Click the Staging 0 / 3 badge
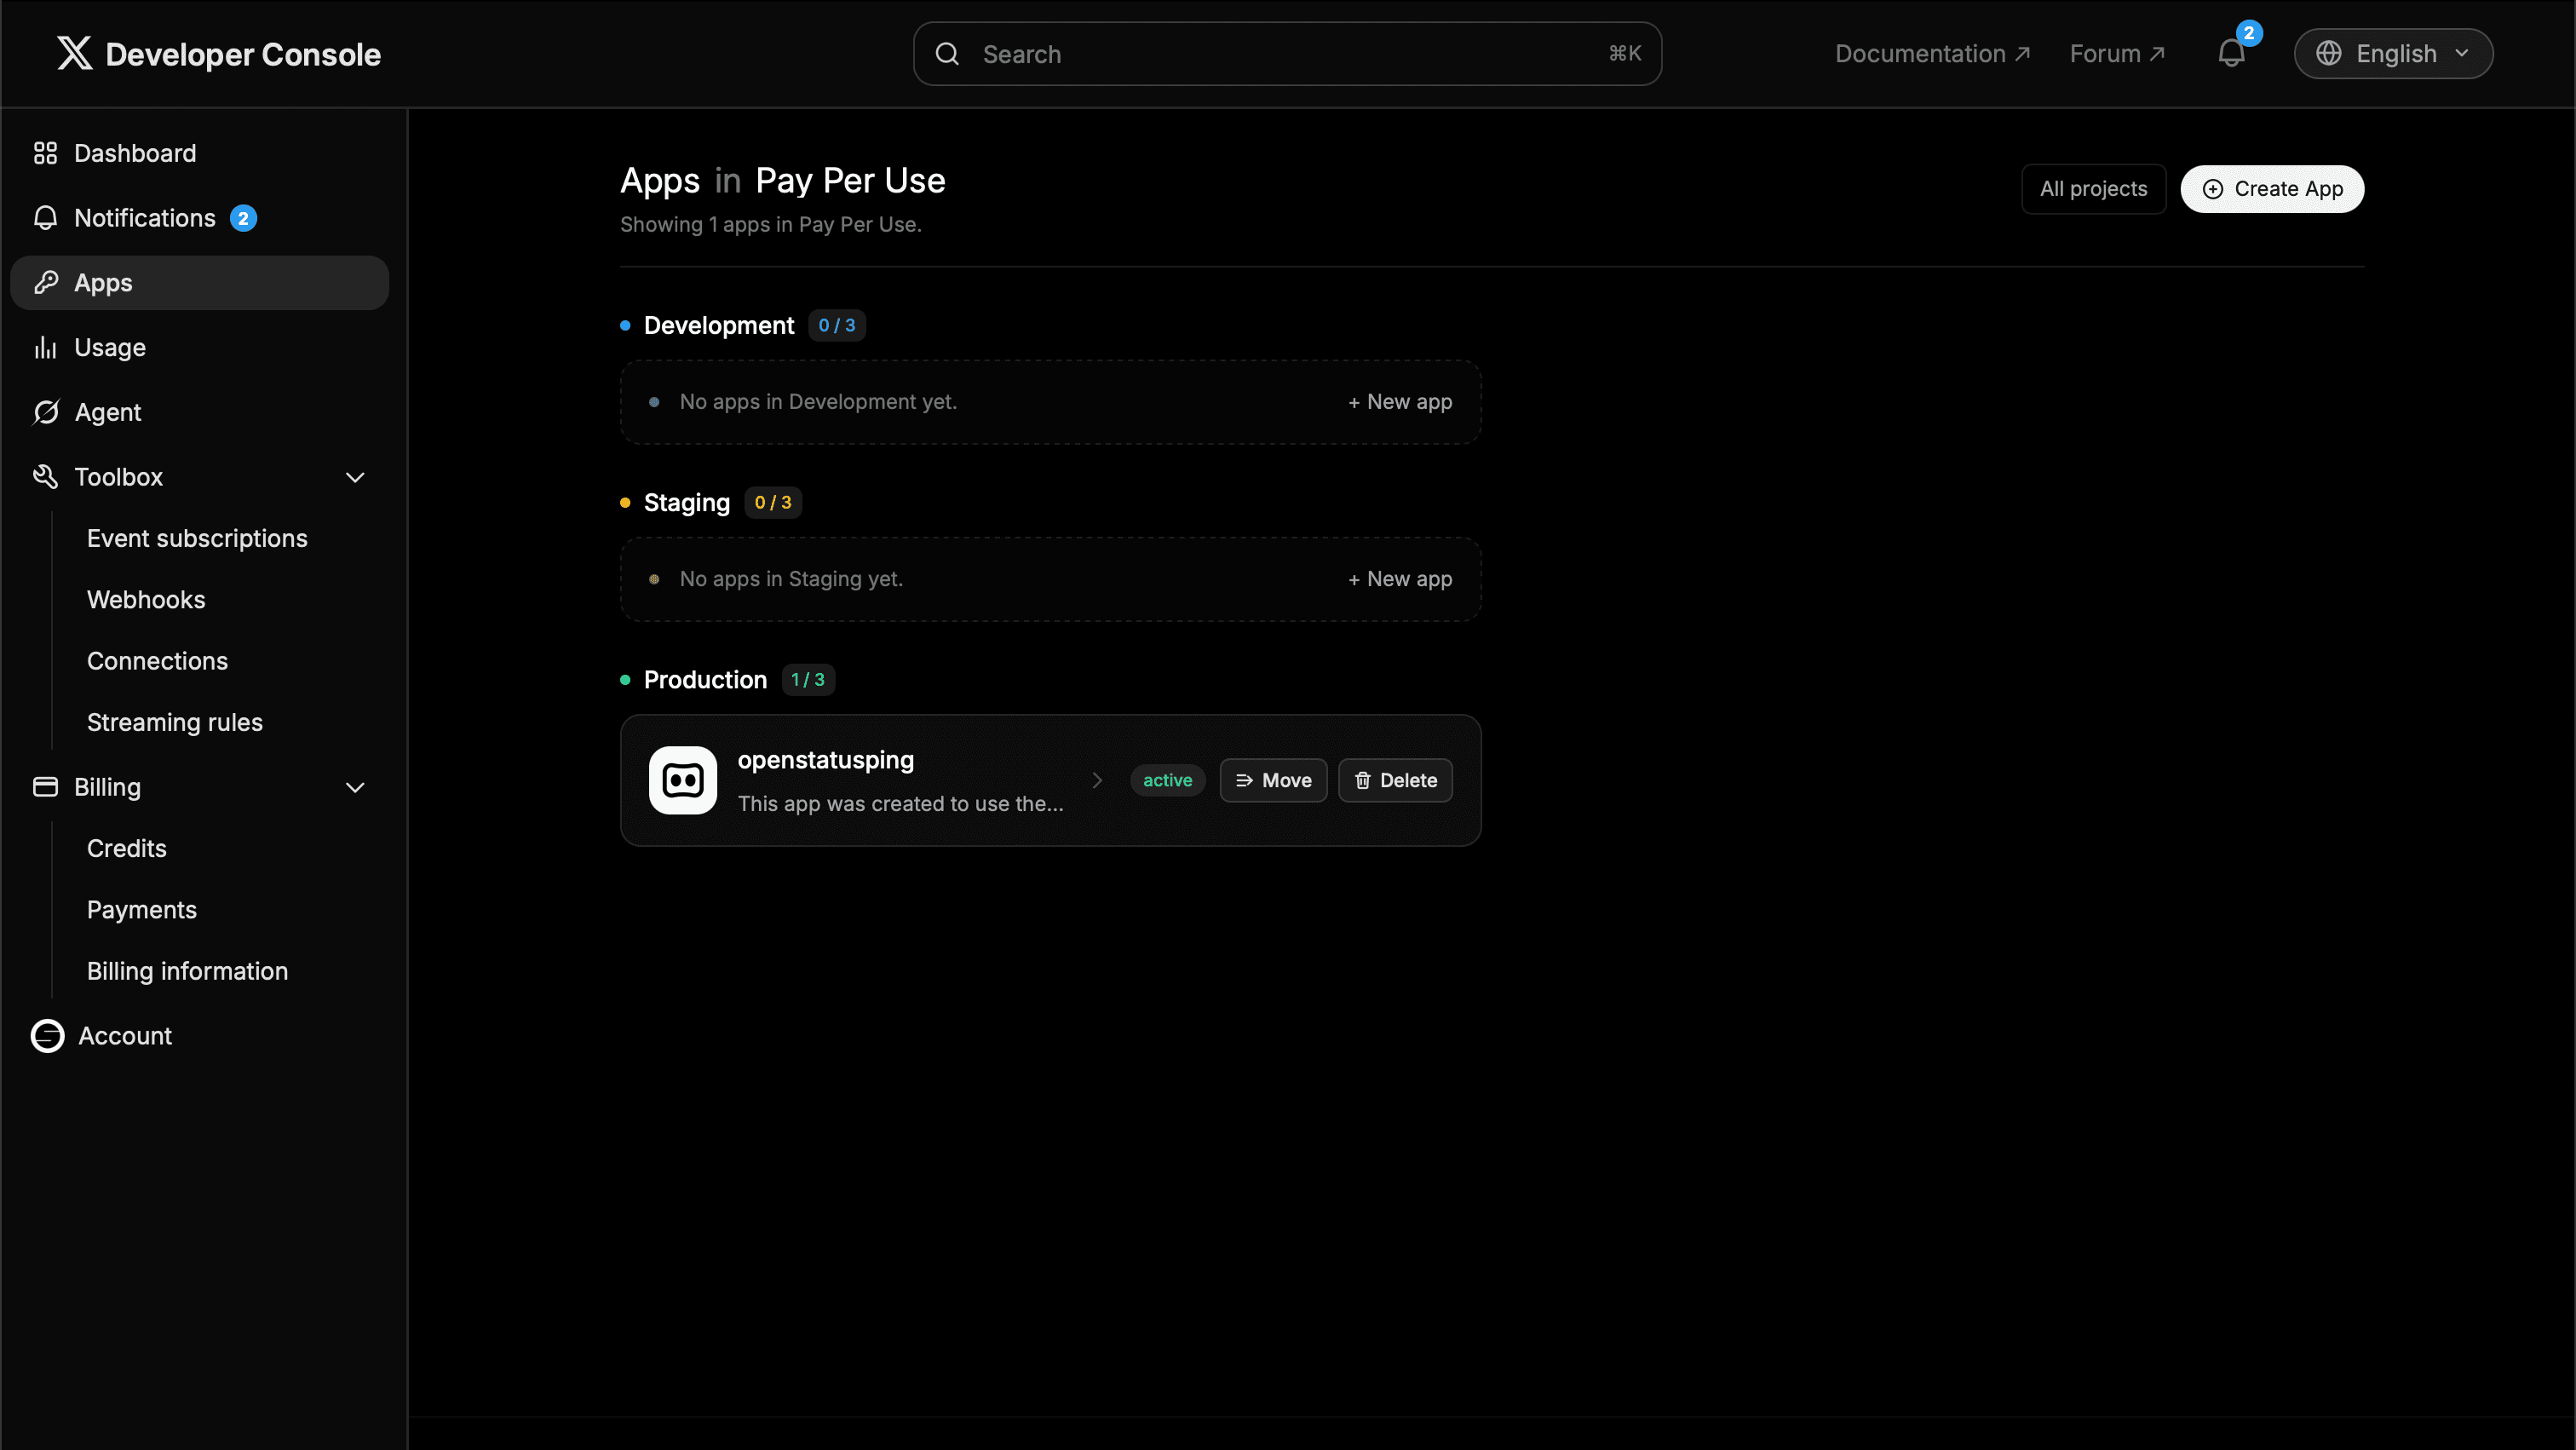 (773, 502)
